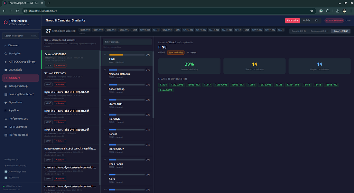Select Cobalt Group 23% similarity bar

tap(127, 85)
